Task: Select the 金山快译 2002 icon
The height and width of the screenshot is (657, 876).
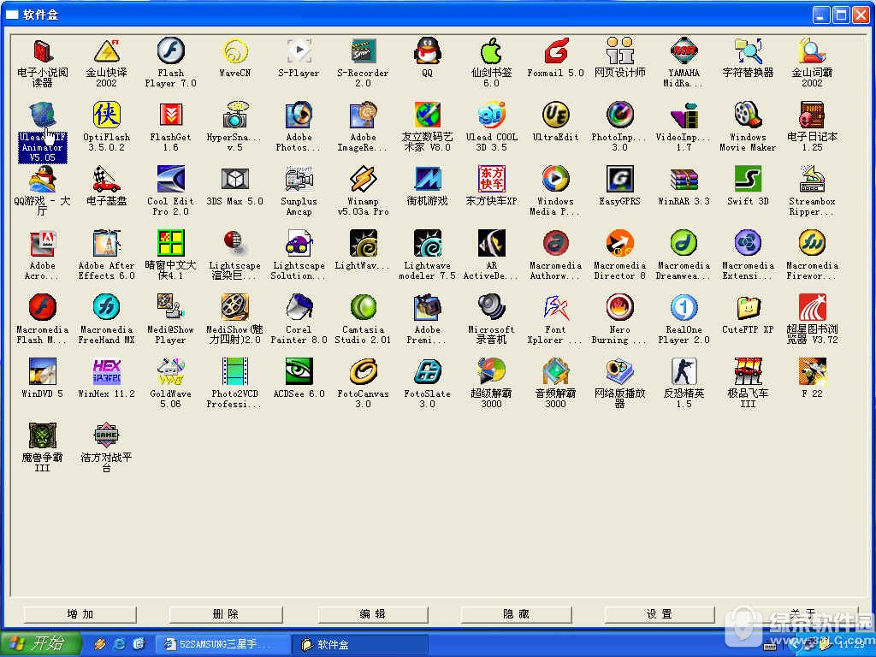Action: [106, 50]
